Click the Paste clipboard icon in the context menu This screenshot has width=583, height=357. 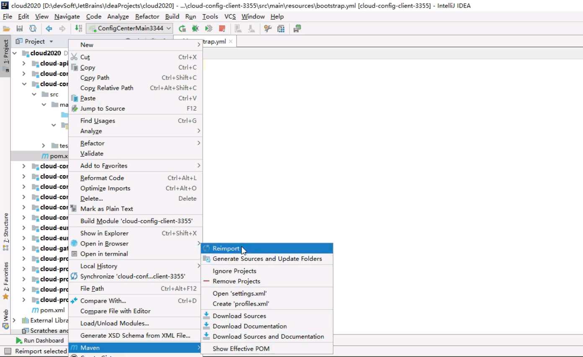(x=74, y=98)
